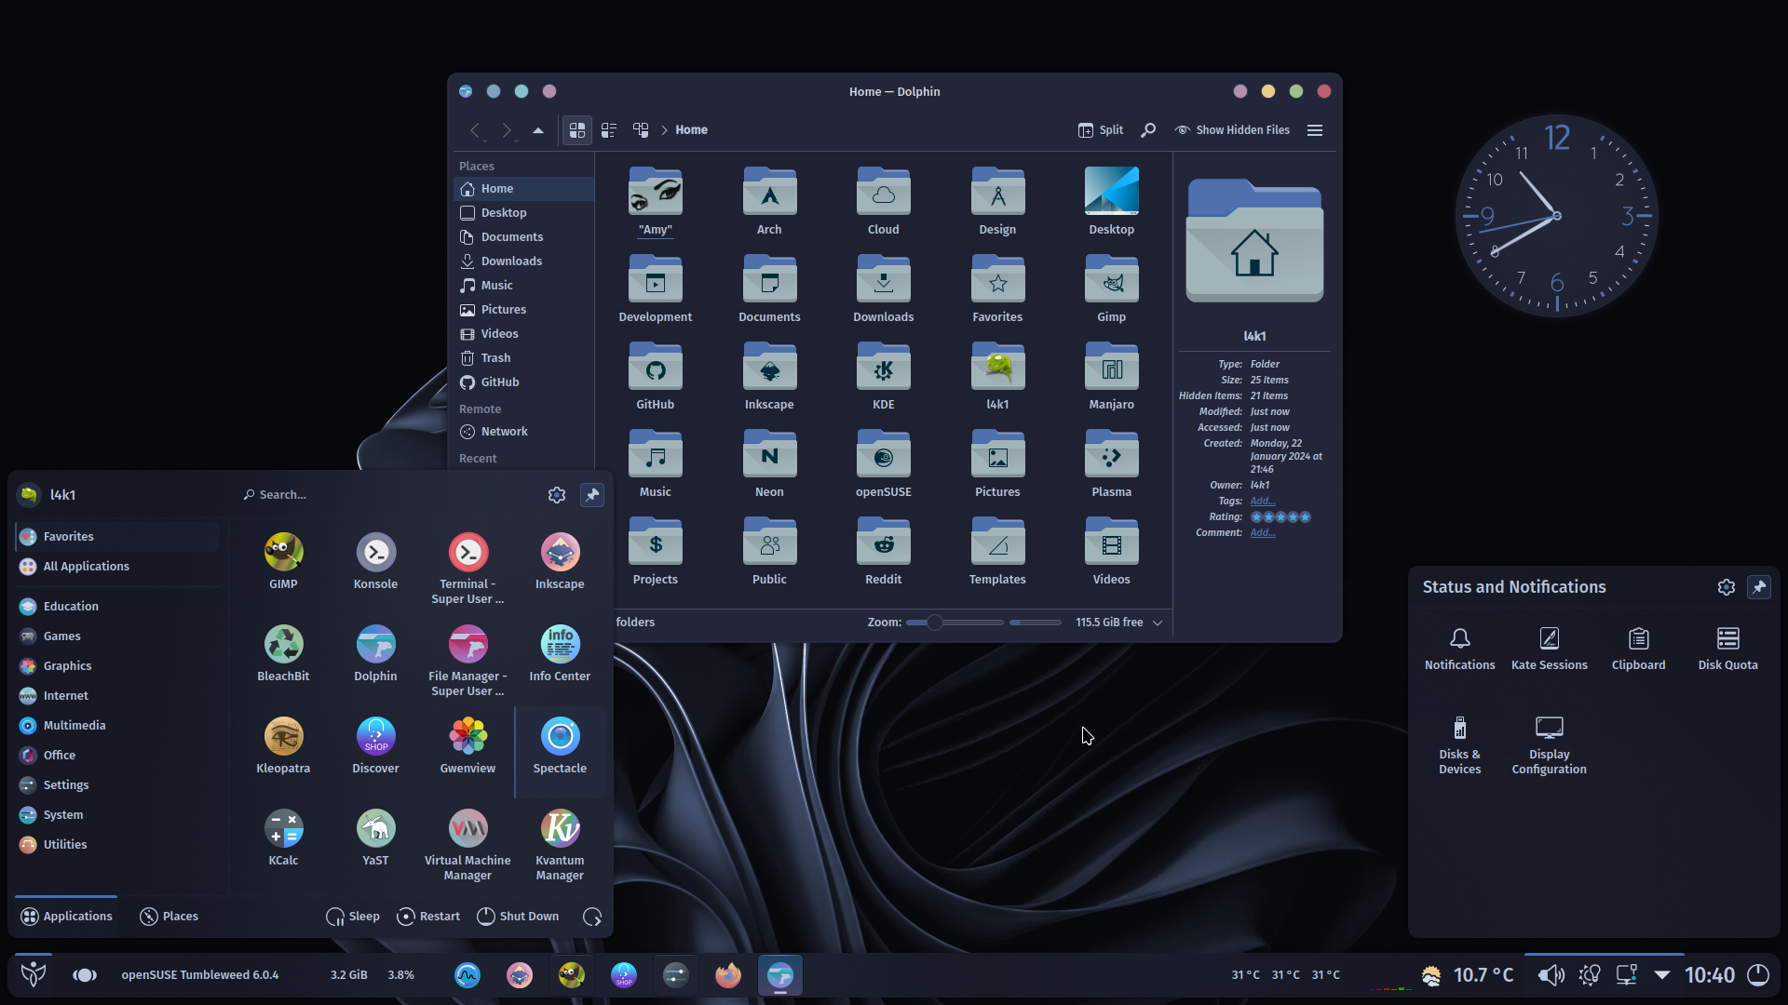Select All Applications category
This screenshot has height=1005, width=1788.
pos(117,567)
